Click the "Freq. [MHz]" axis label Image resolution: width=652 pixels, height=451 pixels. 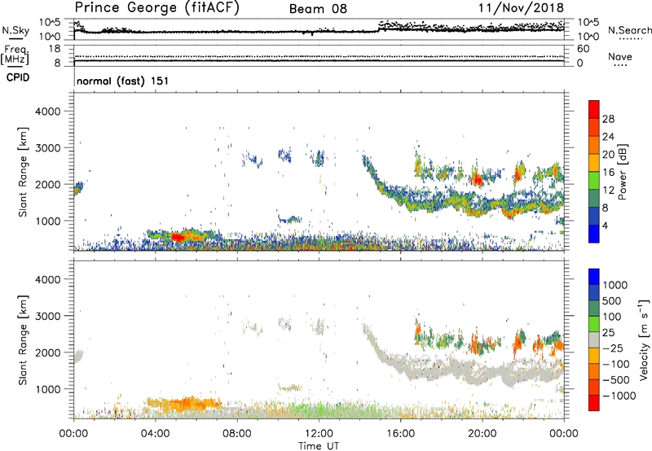click(15, 55)
